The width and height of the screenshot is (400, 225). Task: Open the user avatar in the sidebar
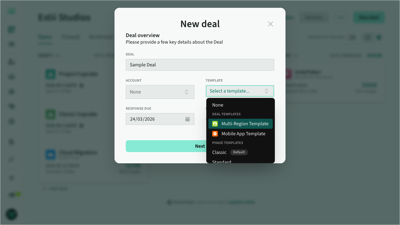pos(12,214)
